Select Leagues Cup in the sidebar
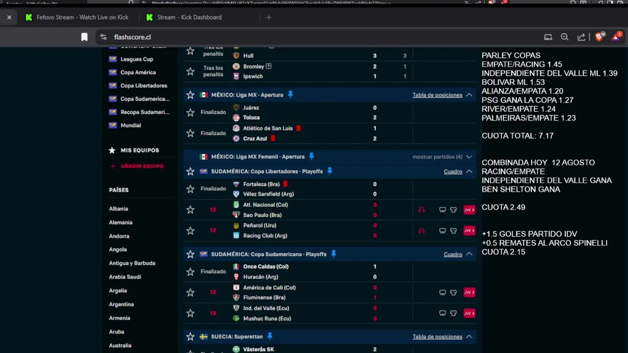Image resolution: width=628 pixels, height=353 pixels. [x=137, y=59]
